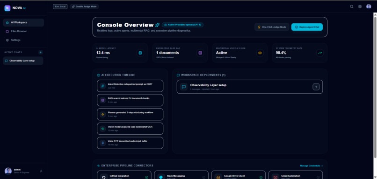Click the Intent Detection entry icon
Screen dimensions: 377x179
(x=103, y=86)
